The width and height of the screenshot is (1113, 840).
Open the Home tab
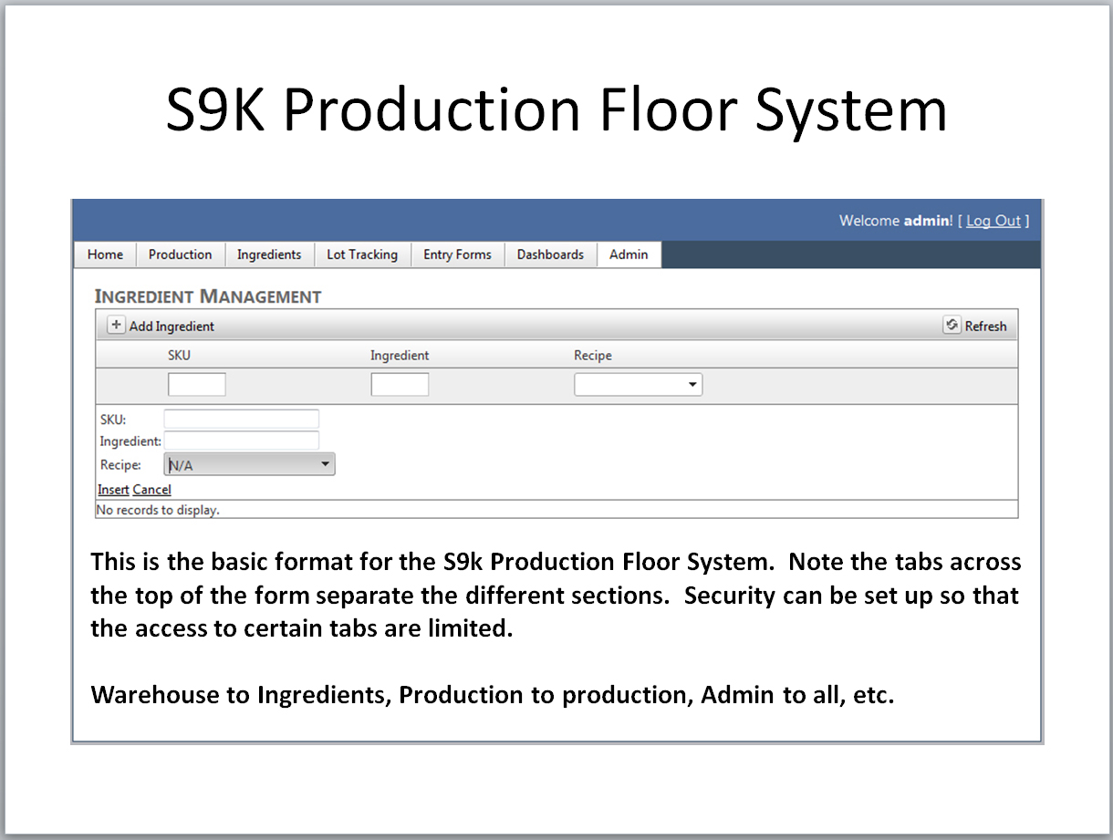(x=105, y=254)
